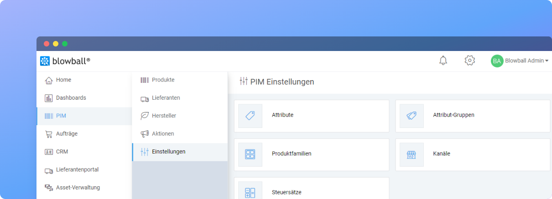Click the Einstellungen sliders icon in submenu
Image resolution: width=552 pixels, height=199 pixels.
click(145, 152)
